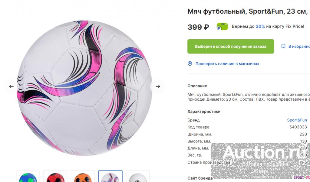Click the product code 5403033 value
The width and height of the screenshot is (310, 182).
click(x=298, y=127)
